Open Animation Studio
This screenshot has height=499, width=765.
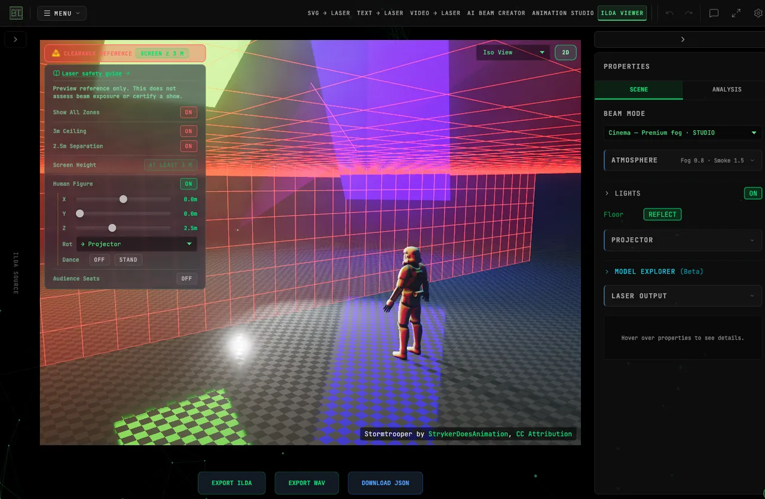point(563,13)
